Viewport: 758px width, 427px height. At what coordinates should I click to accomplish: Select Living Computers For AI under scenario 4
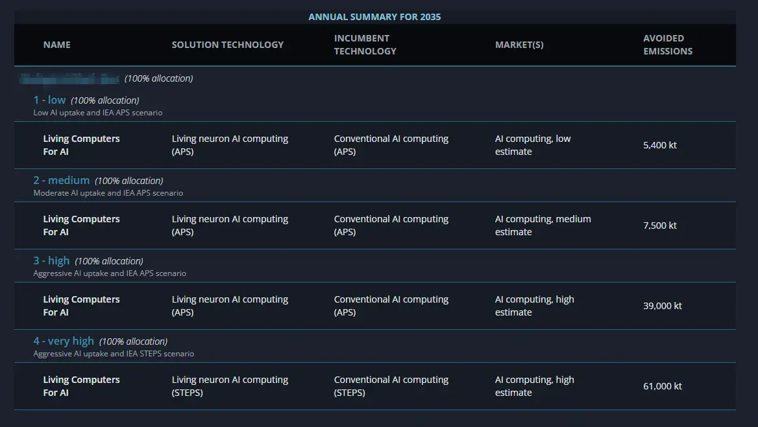pos(81,386)
